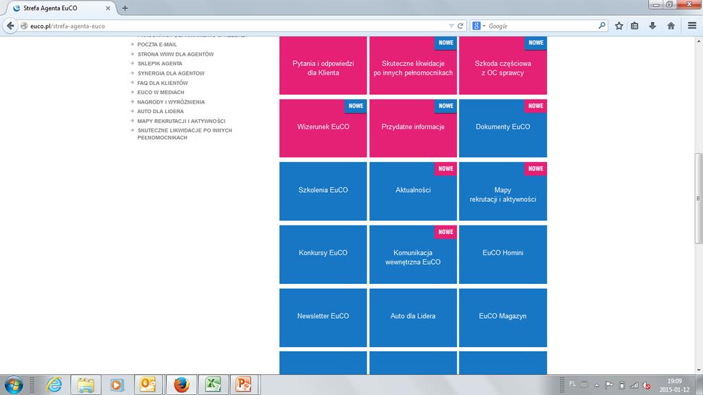Open the File Explorer taskbar icon

[86, 385]
